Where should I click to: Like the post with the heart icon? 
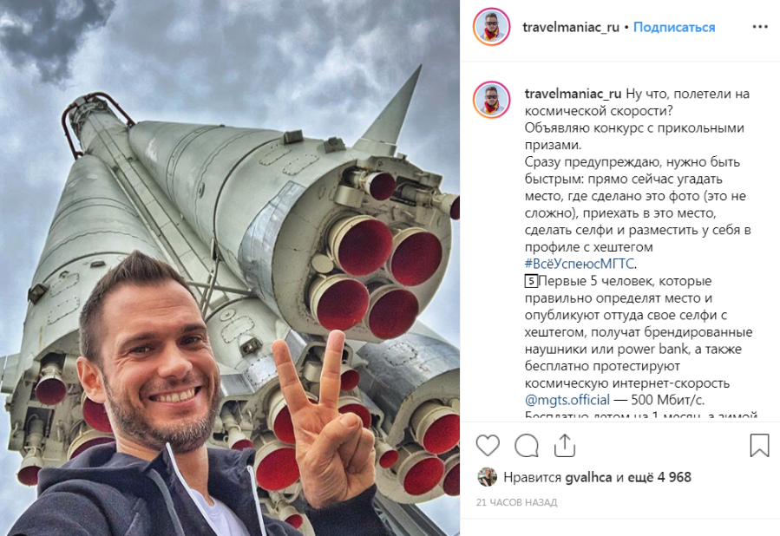(488, 445)
